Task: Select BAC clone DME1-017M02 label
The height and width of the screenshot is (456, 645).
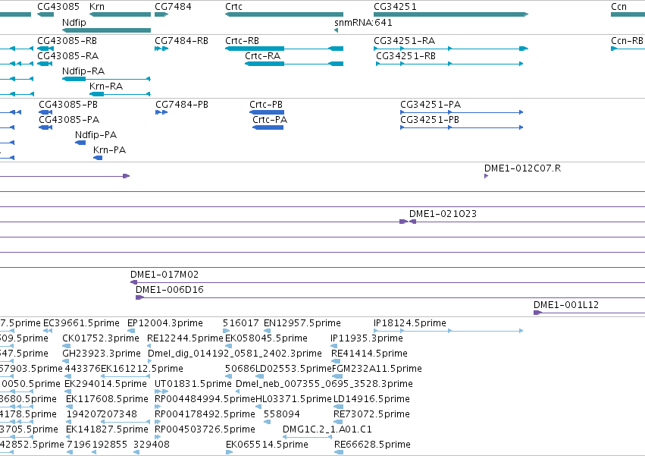Action: (164, 275)
